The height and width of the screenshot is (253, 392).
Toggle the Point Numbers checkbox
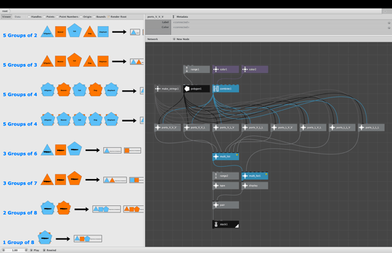[57, 17]
